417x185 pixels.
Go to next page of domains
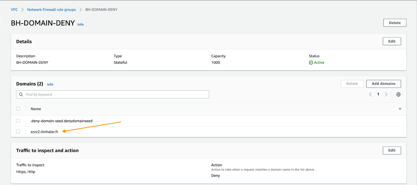[386, 95]
